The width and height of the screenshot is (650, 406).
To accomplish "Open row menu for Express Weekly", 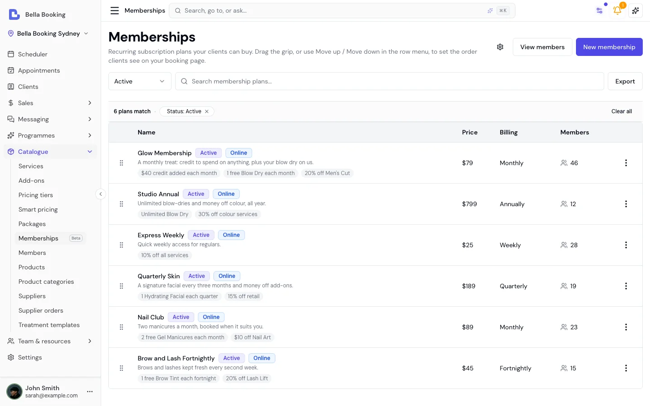I will [626, 245].
